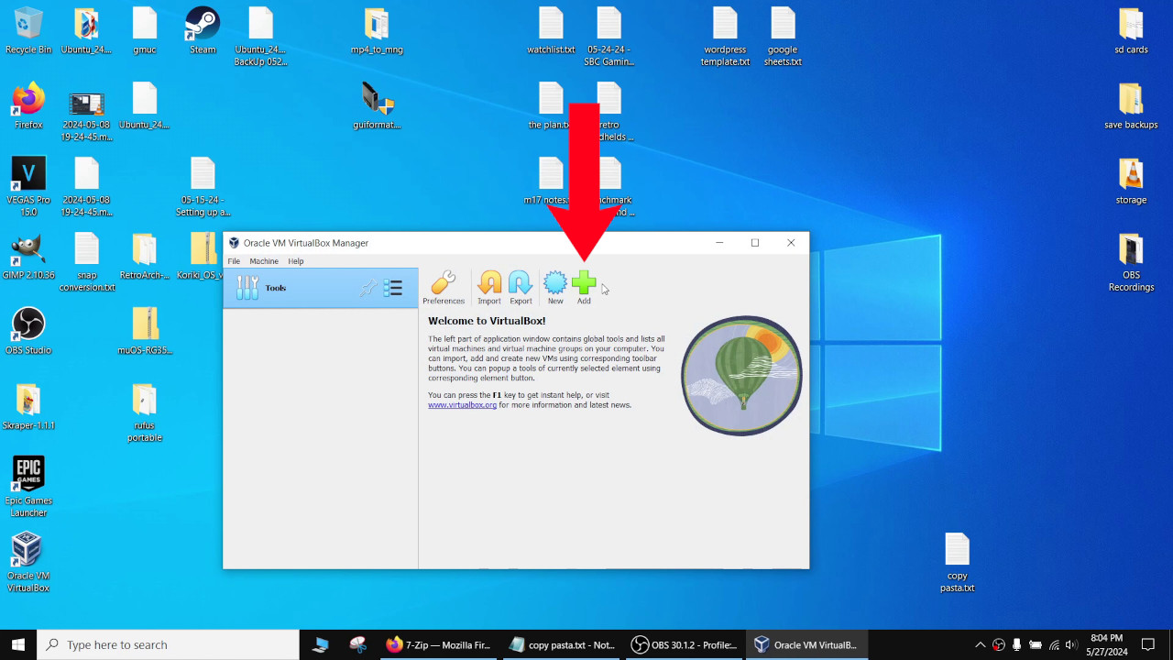1173x660 pixels.
Task: Open the Tools list menu icon
Action: [x=393, y=288]
